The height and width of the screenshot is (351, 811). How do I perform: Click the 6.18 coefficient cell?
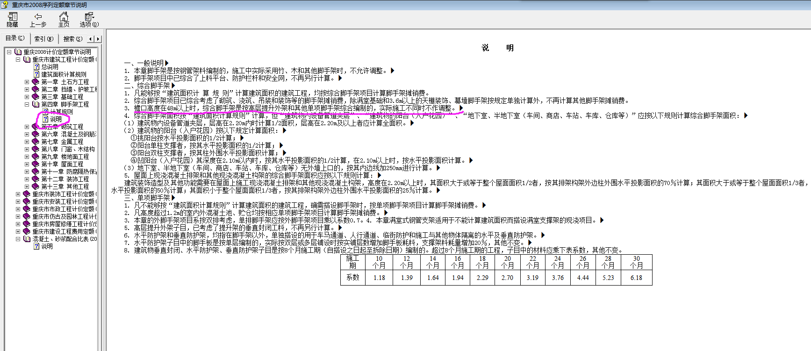(636, 278)
